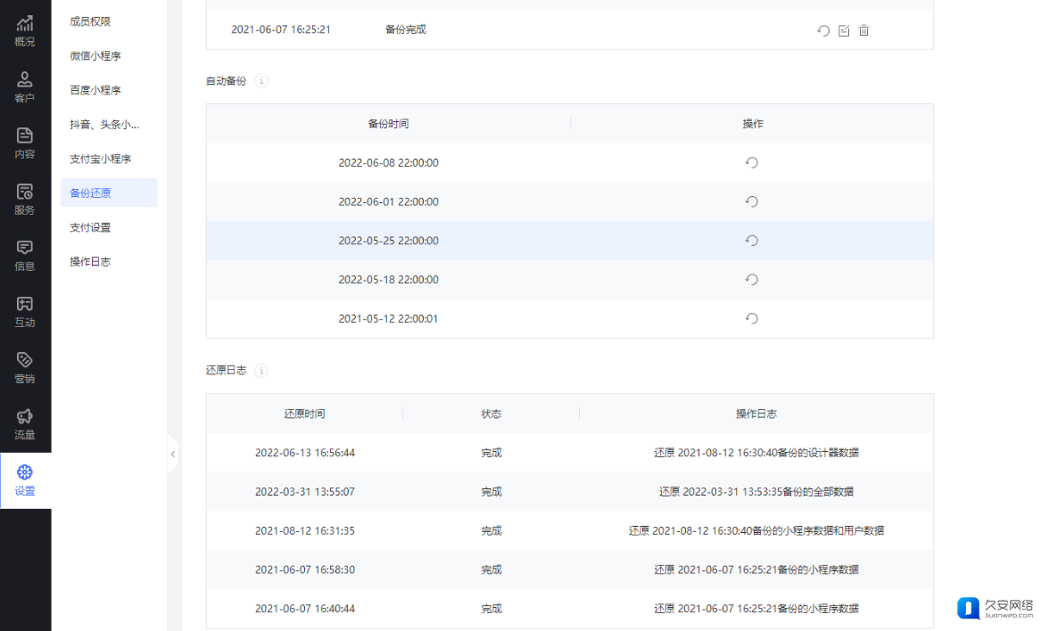The image size is (1049, 631).
Task: Select 备份还原 menu item
Action: 109,193
